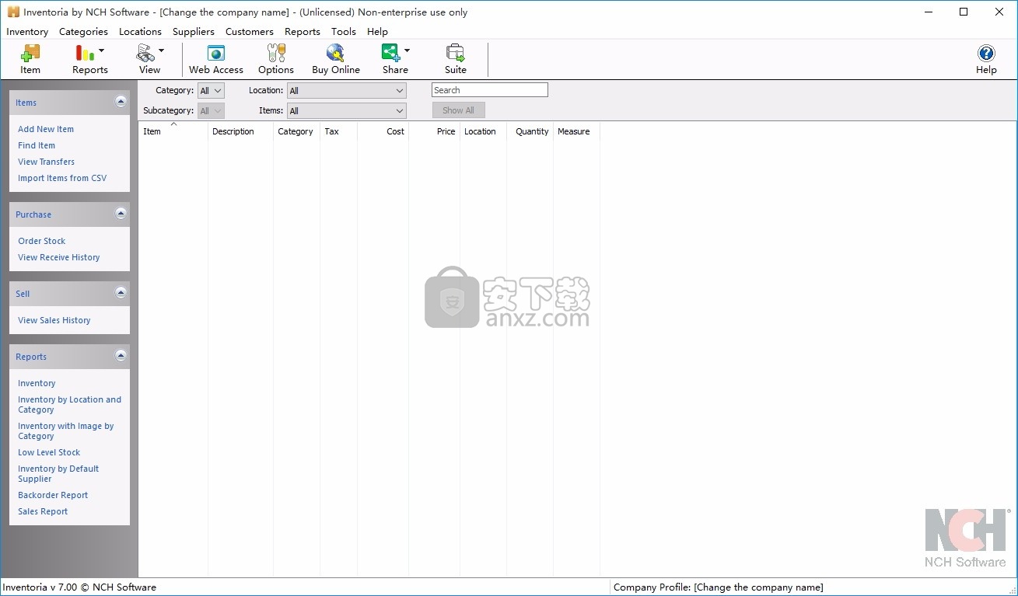Open the Backorder Report link

click(x=53, y=495)
